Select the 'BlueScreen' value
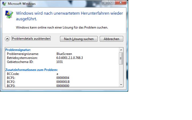 click(64, 54)
